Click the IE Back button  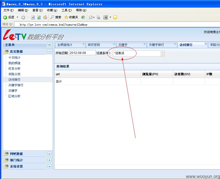[9, 17]
